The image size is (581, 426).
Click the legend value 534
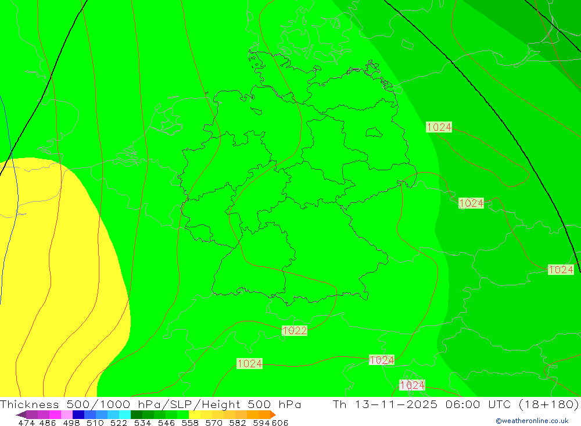143,423
